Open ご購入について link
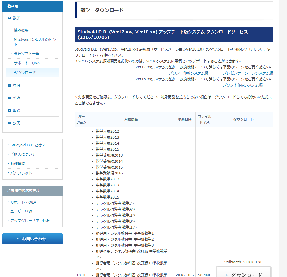This screenshot has width=287, height=277. (x=23, y=155)
